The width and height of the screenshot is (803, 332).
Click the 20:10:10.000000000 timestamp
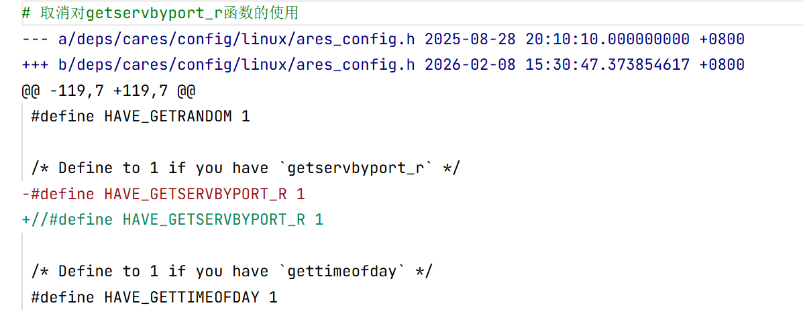click(607, 39)
